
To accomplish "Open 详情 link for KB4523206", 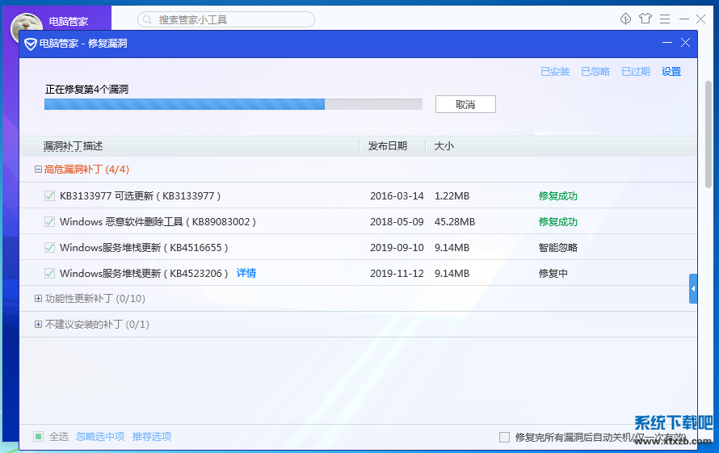I will click(246, 273).
